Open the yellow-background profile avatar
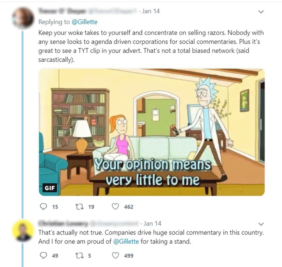This screenshot has height=267, width=282. (23, 230)
